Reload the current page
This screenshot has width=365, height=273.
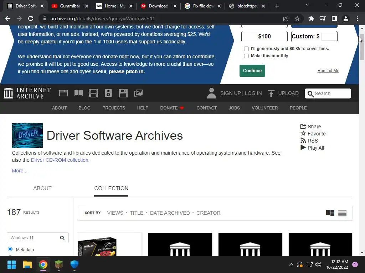31,18
